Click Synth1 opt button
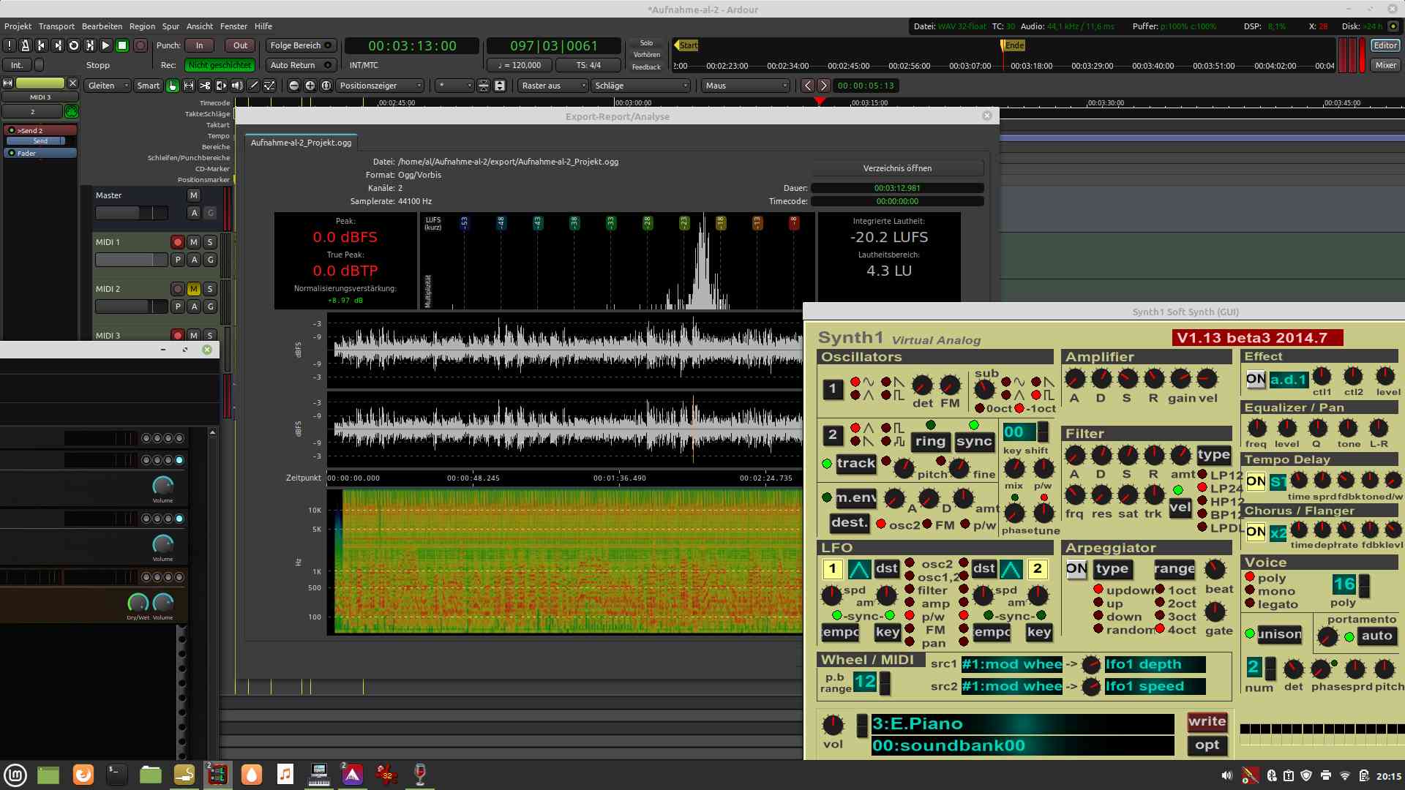Viewport: 1405px width, 790px height. pos(1207,745)
